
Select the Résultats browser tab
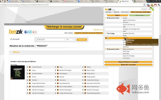(125, 1)
